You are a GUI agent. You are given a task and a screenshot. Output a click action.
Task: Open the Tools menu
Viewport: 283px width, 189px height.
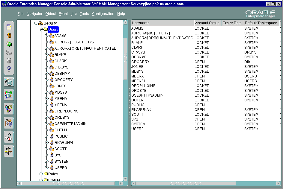click(x=84, y=14)
